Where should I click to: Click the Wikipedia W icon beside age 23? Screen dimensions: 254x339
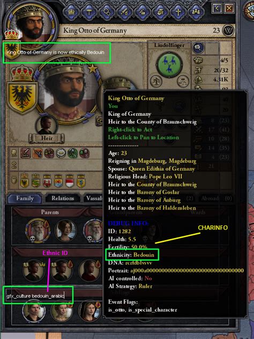(x=228, y=30)
